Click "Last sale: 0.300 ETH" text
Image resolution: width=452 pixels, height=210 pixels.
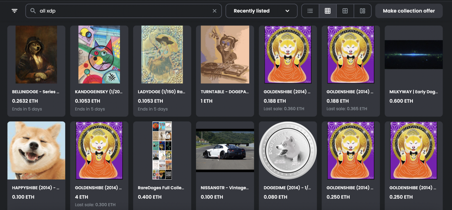[95, 205]
